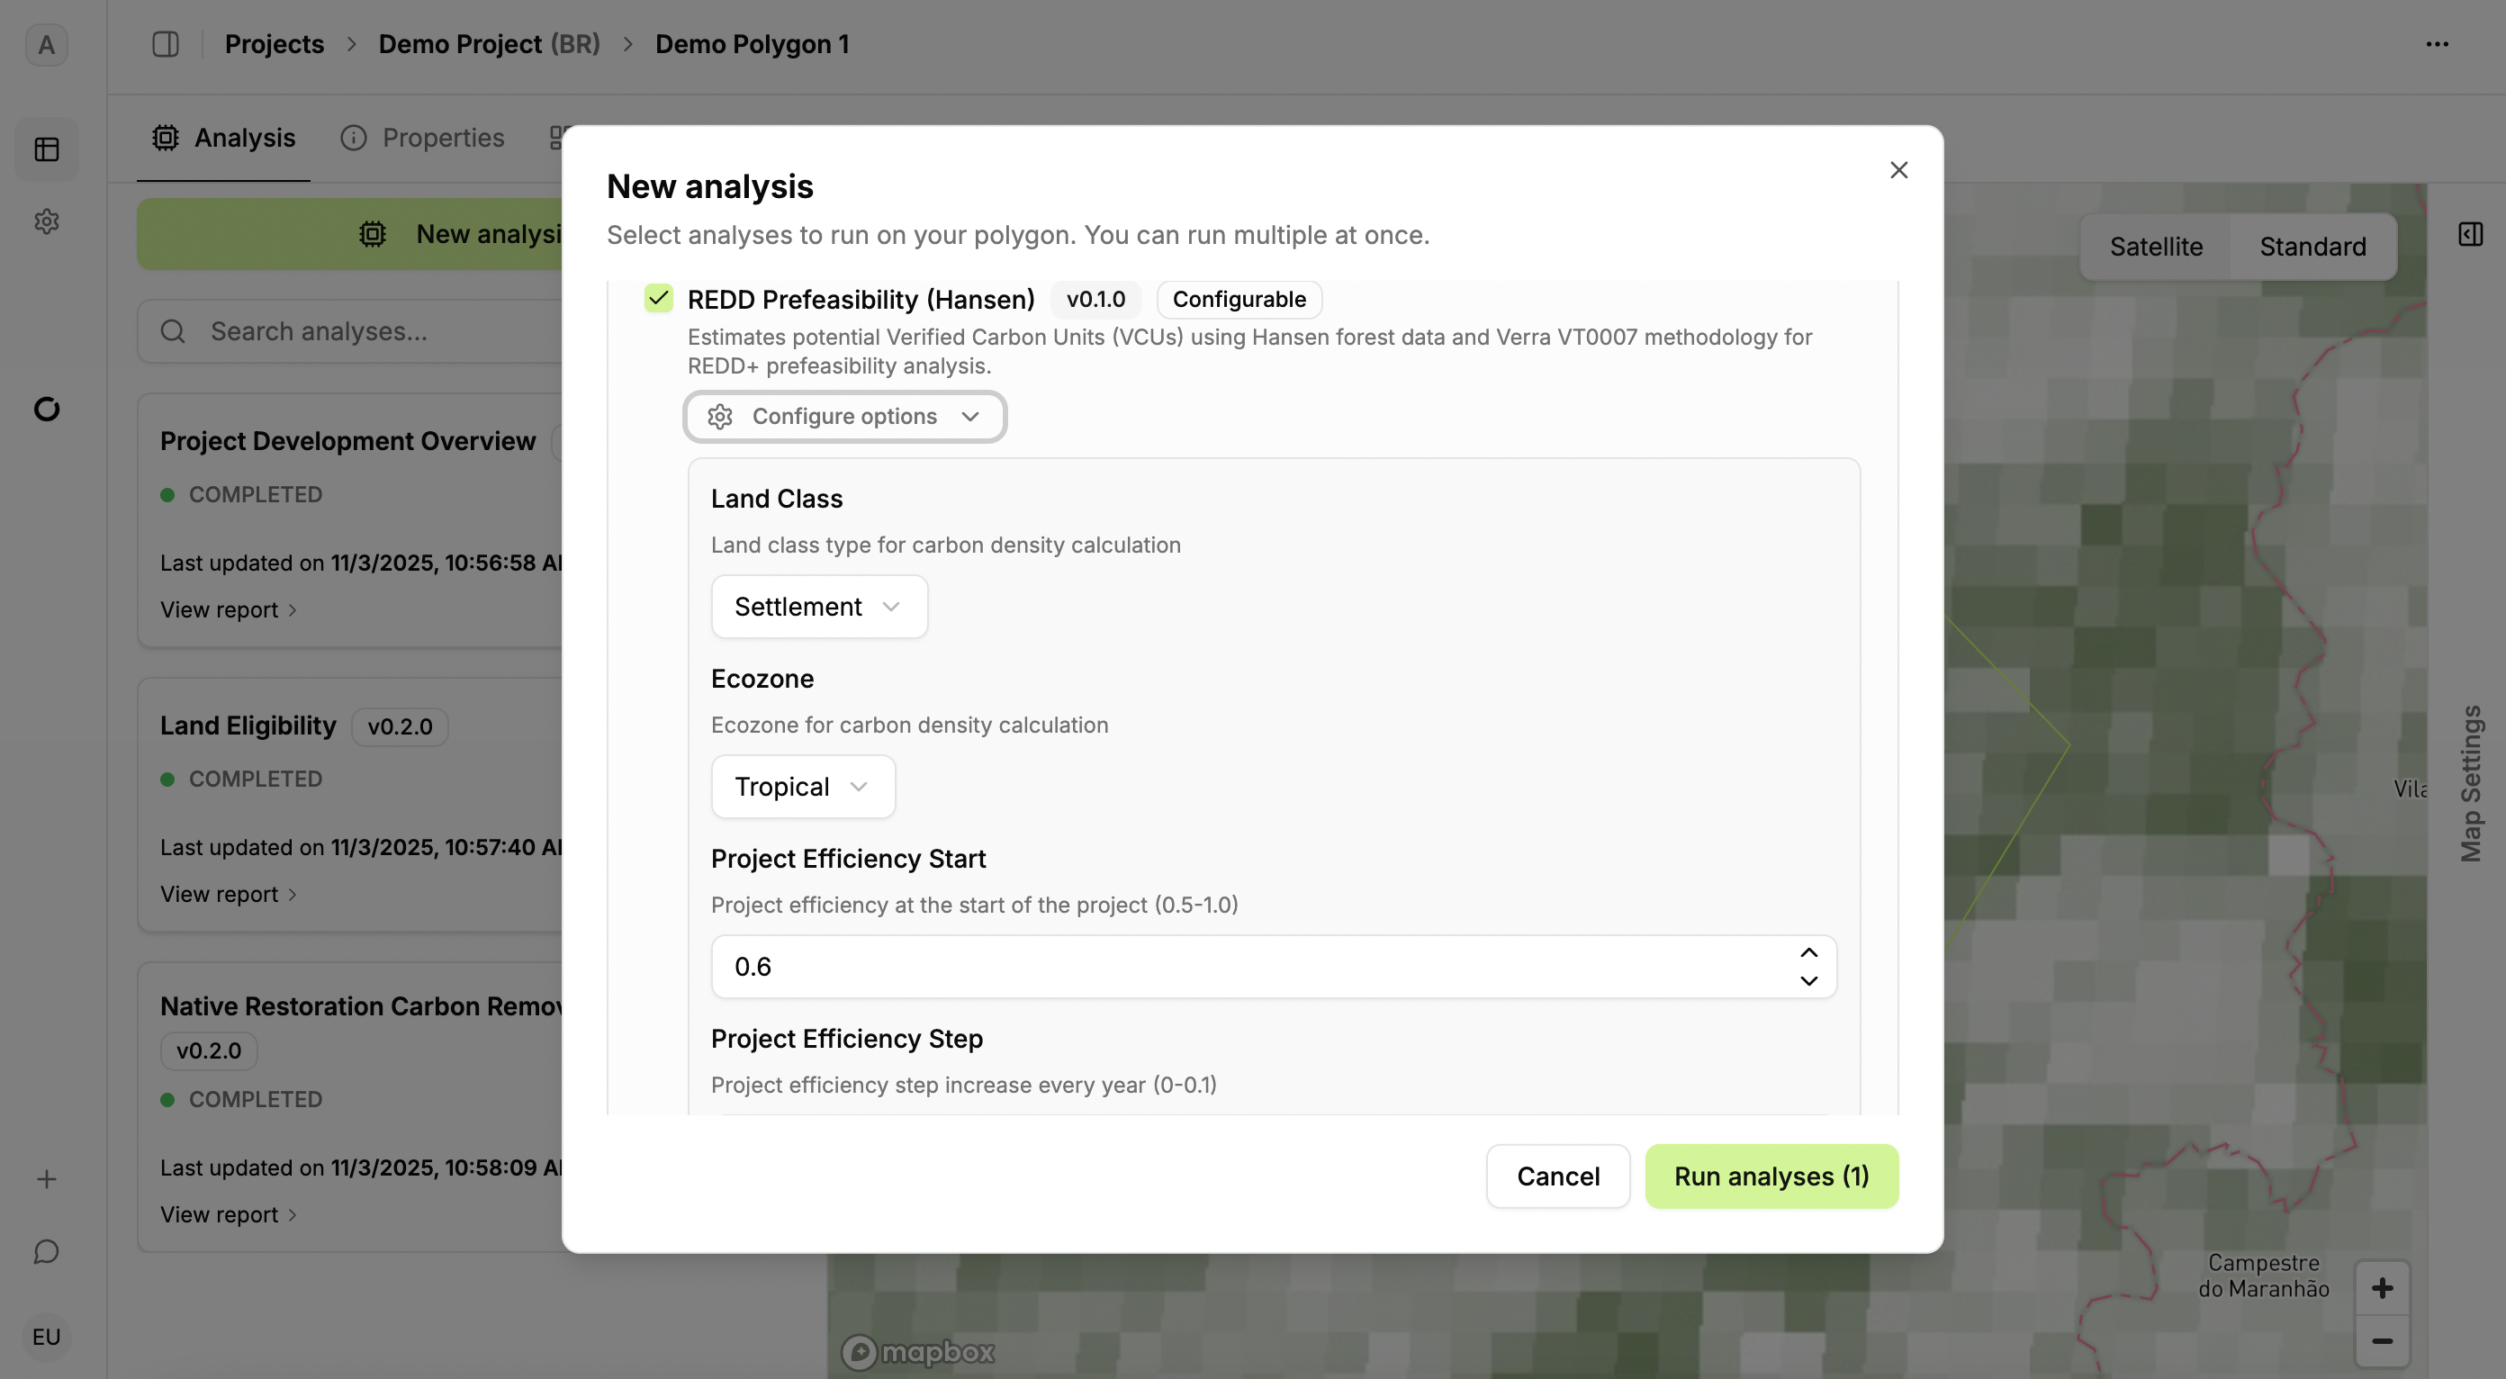
Task: Zoom out on the map
Action: click(x=2382, y=1341)
